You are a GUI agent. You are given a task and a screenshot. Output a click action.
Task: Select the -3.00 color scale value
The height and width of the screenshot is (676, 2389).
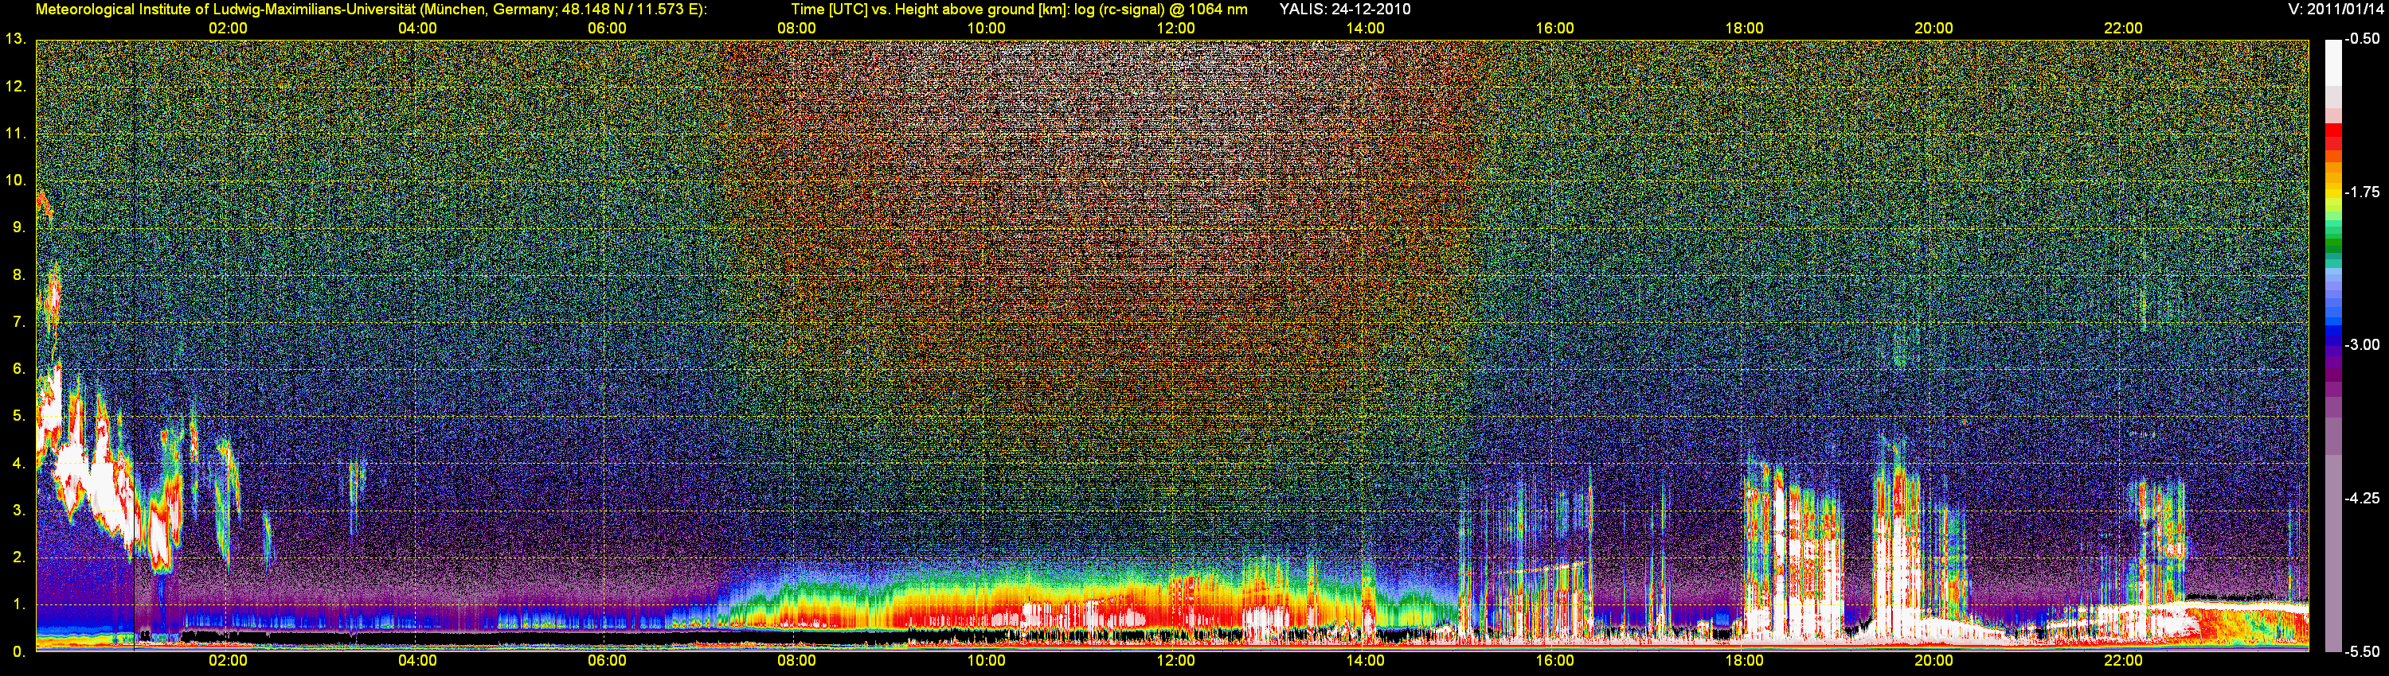[x=2362, y=345]
